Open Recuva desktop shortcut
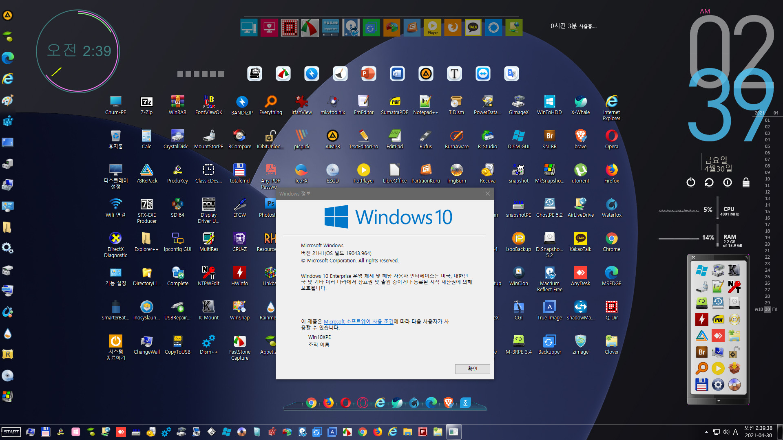 (x=487, y=173)
